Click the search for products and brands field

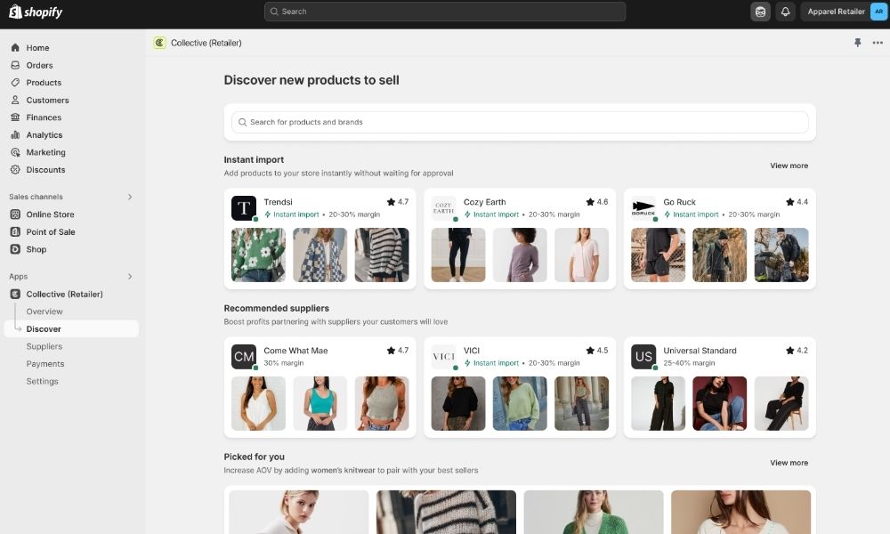pyautogui.click(x=519, y=121)
